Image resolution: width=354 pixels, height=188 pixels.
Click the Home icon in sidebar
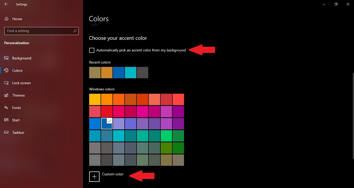pyautogui.click(x=6, y=19)
